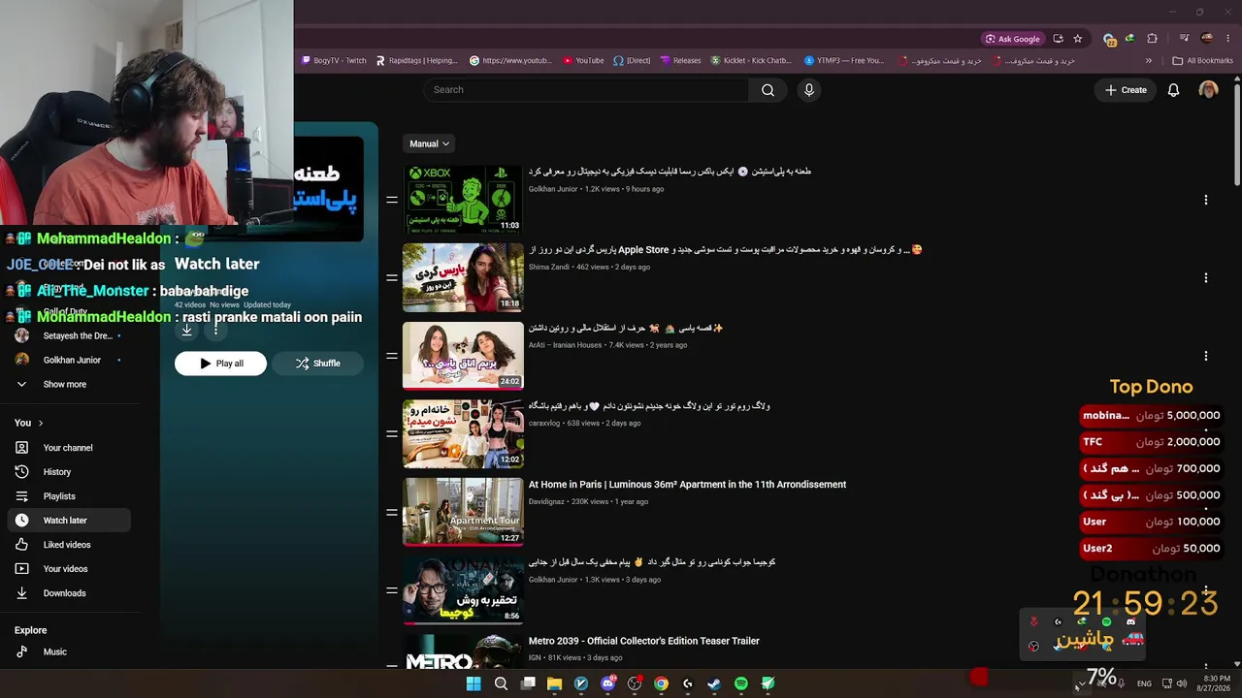
Task: Focus the YouTube search field
Action: [x=586, y=90]
